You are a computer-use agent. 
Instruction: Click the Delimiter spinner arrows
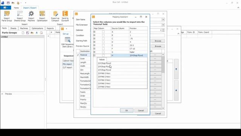163,30
